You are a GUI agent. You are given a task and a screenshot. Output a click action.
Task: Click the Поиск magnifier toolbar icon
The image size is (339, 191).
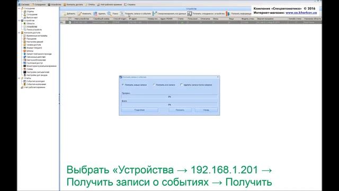point(110,14)
